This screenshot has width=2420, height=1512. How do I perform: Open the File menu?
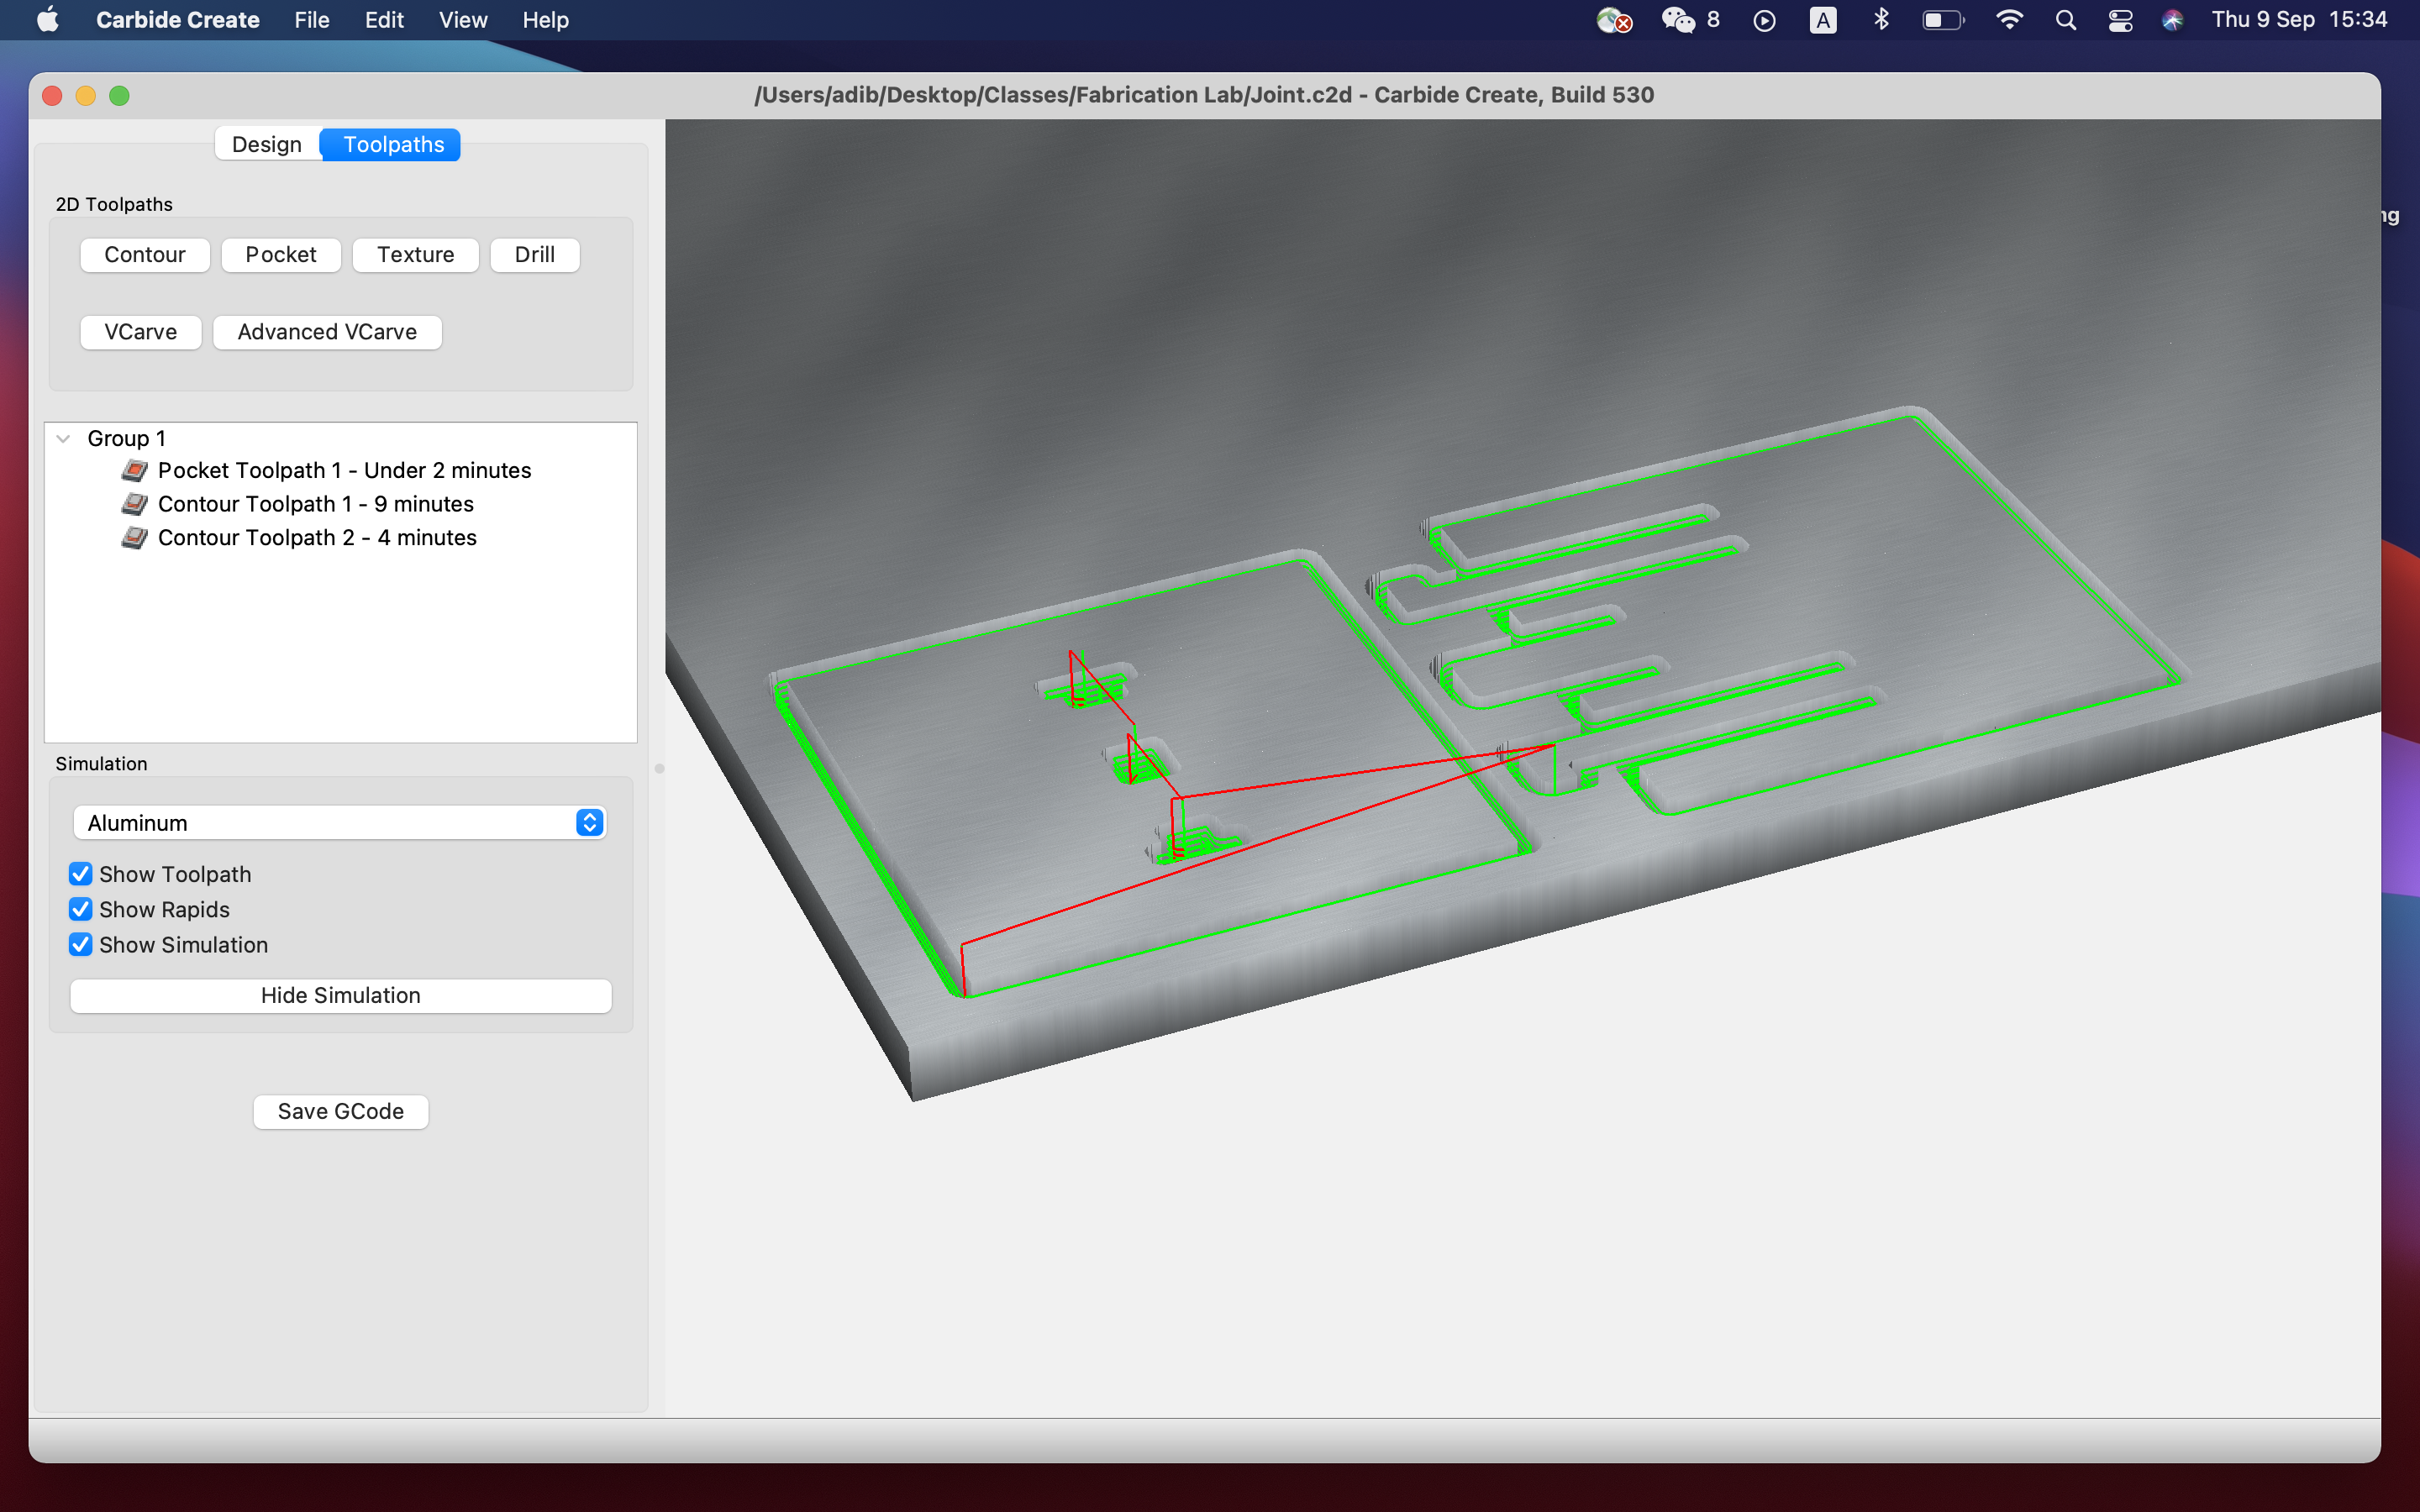pos(312,20)
